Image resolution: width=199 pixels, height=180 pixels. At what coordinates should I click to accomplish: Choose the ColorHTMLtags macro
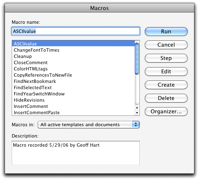73,69
